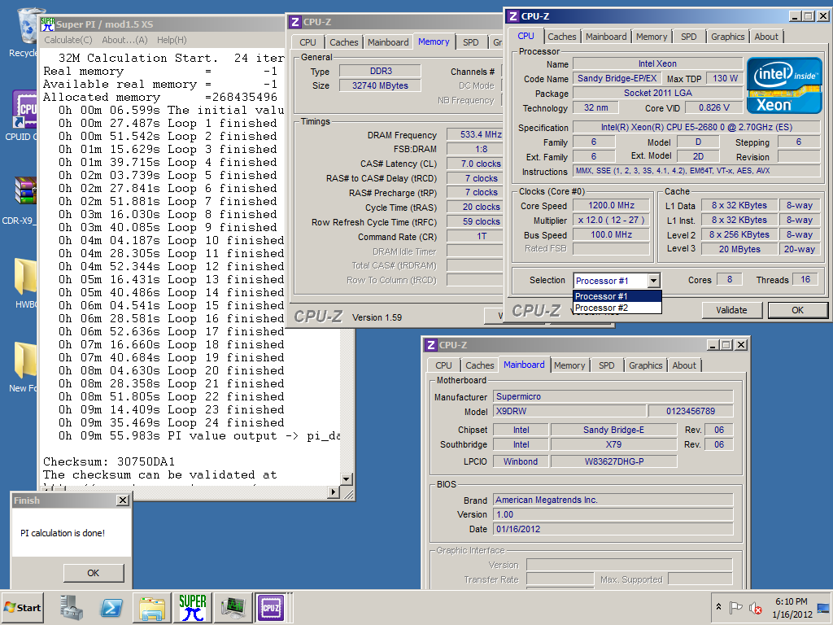Open the New Folder desktop icon
Viewport: 833px width, 625px height.
point(24,367)
